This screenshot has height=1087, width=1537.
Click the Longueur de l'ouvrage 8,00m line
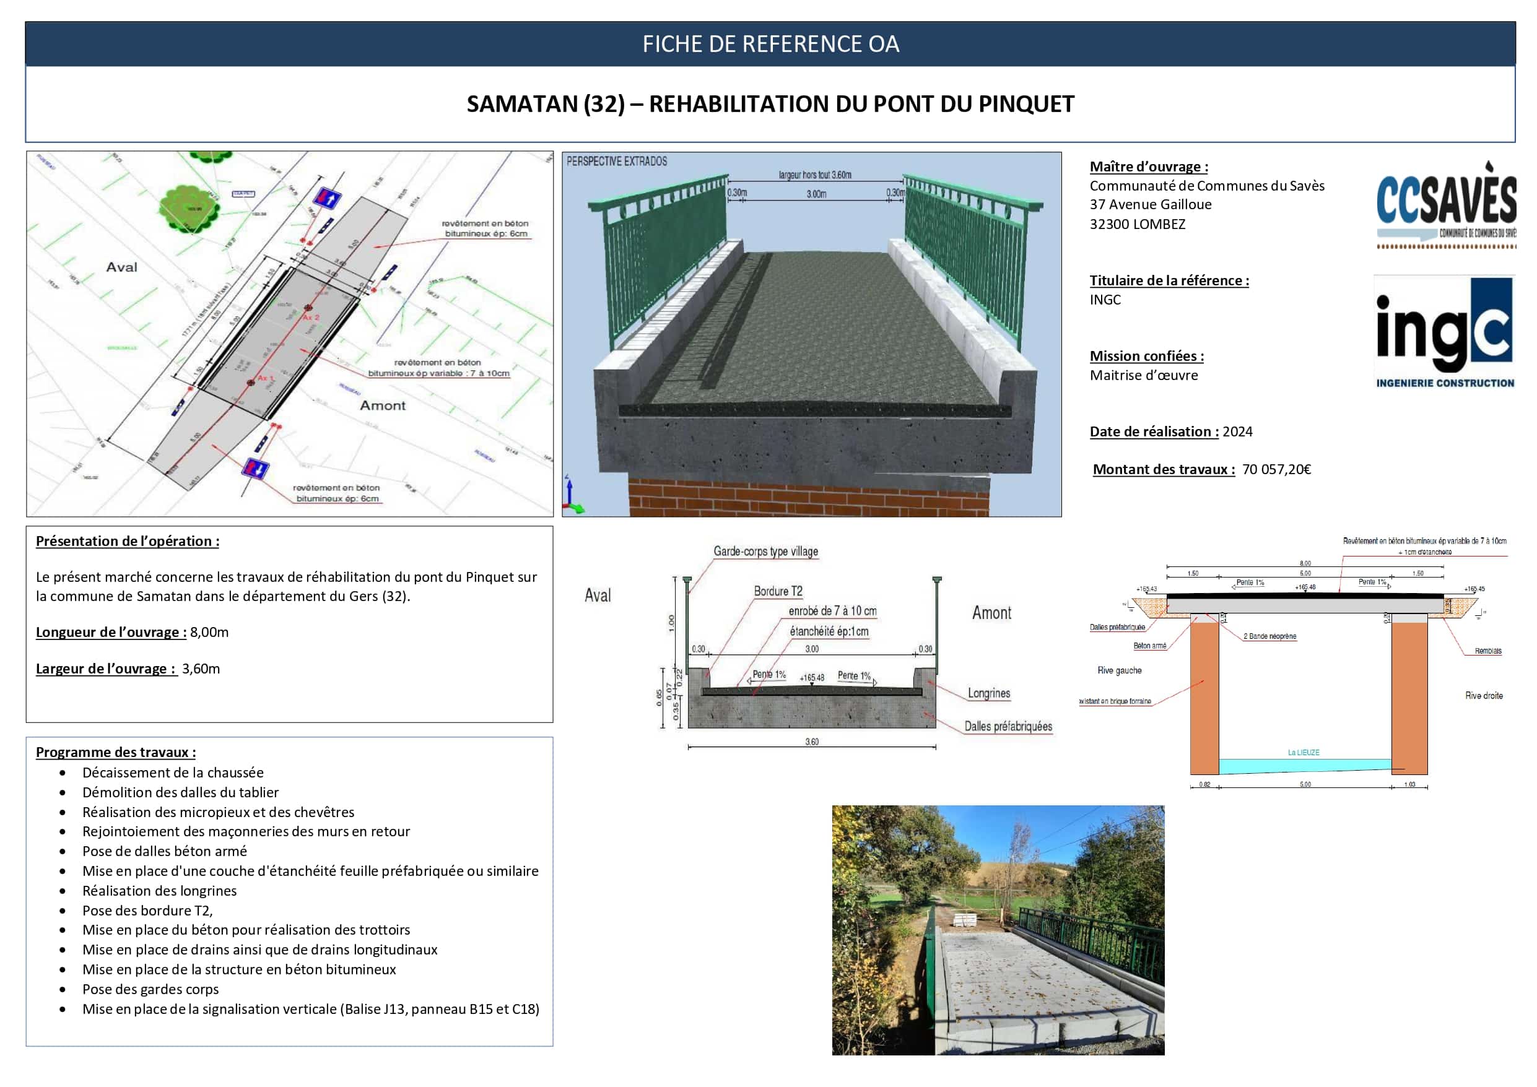[x=132, y=632]
